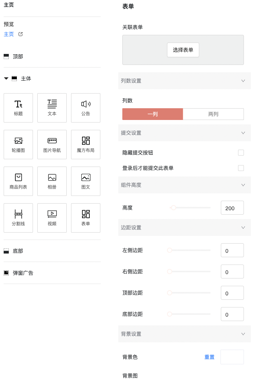Image resolution: width=256 pixels, height=379 pixels.
Task: Click the 右侧边距 slider handle
Action: [170, 272]
